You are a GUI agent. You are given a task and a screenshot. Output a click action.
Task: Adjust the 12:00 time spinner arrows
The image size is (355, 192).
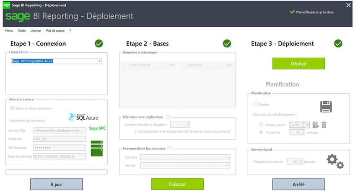click(303, 125)
